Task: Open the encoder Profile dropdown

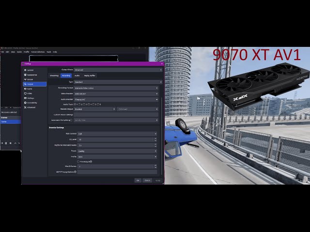Action: pyautogui.click(x=117, y=157)
